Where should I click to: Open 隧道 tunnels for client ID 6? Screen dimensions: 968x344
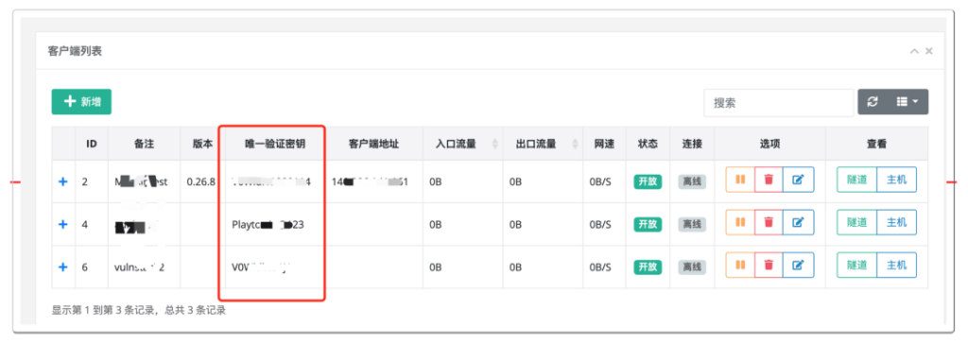click(856, 265)
